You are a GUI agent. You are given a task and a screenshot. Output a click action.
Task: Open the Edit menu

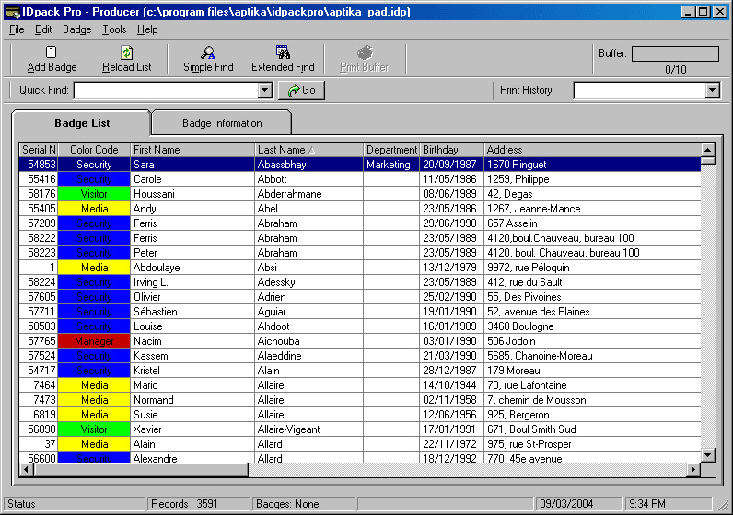pyautogui.click(x=43, y=29)
